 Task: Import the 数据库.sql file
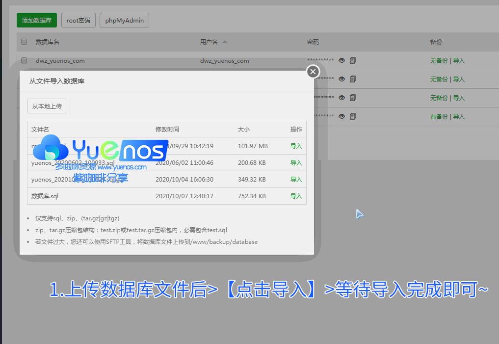296,196
